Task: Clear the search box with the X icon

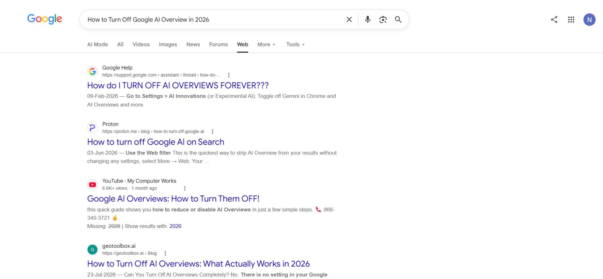Action: coord(349,20)
